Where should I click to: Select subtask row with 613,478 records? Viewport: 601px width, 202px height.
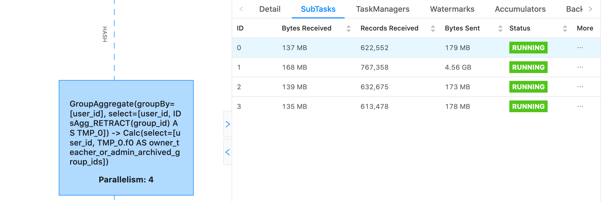(x=374, y=107)
